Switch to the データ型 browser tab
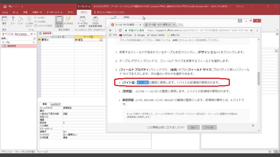 coord(159,25)
